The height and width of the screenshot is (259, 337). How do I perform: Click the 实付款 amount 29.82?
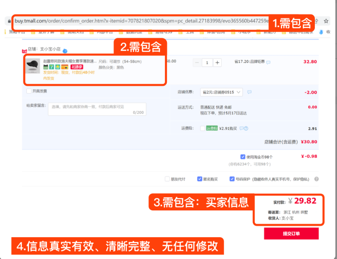coord(305,201)
